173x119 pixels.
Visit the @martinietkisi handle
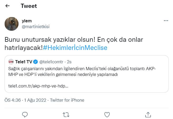tap(35, 26)
